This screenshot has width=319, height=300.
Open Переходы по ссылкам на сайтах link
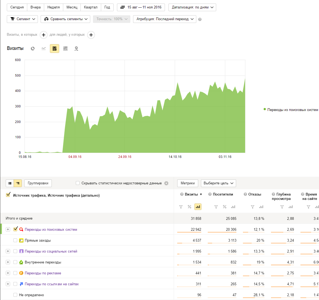pyautogui.click(x=52, y=284)
